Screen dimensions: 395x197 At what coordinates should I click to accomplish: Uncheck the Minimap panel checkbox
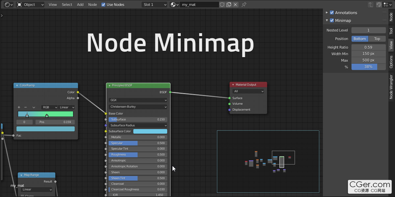332,20
